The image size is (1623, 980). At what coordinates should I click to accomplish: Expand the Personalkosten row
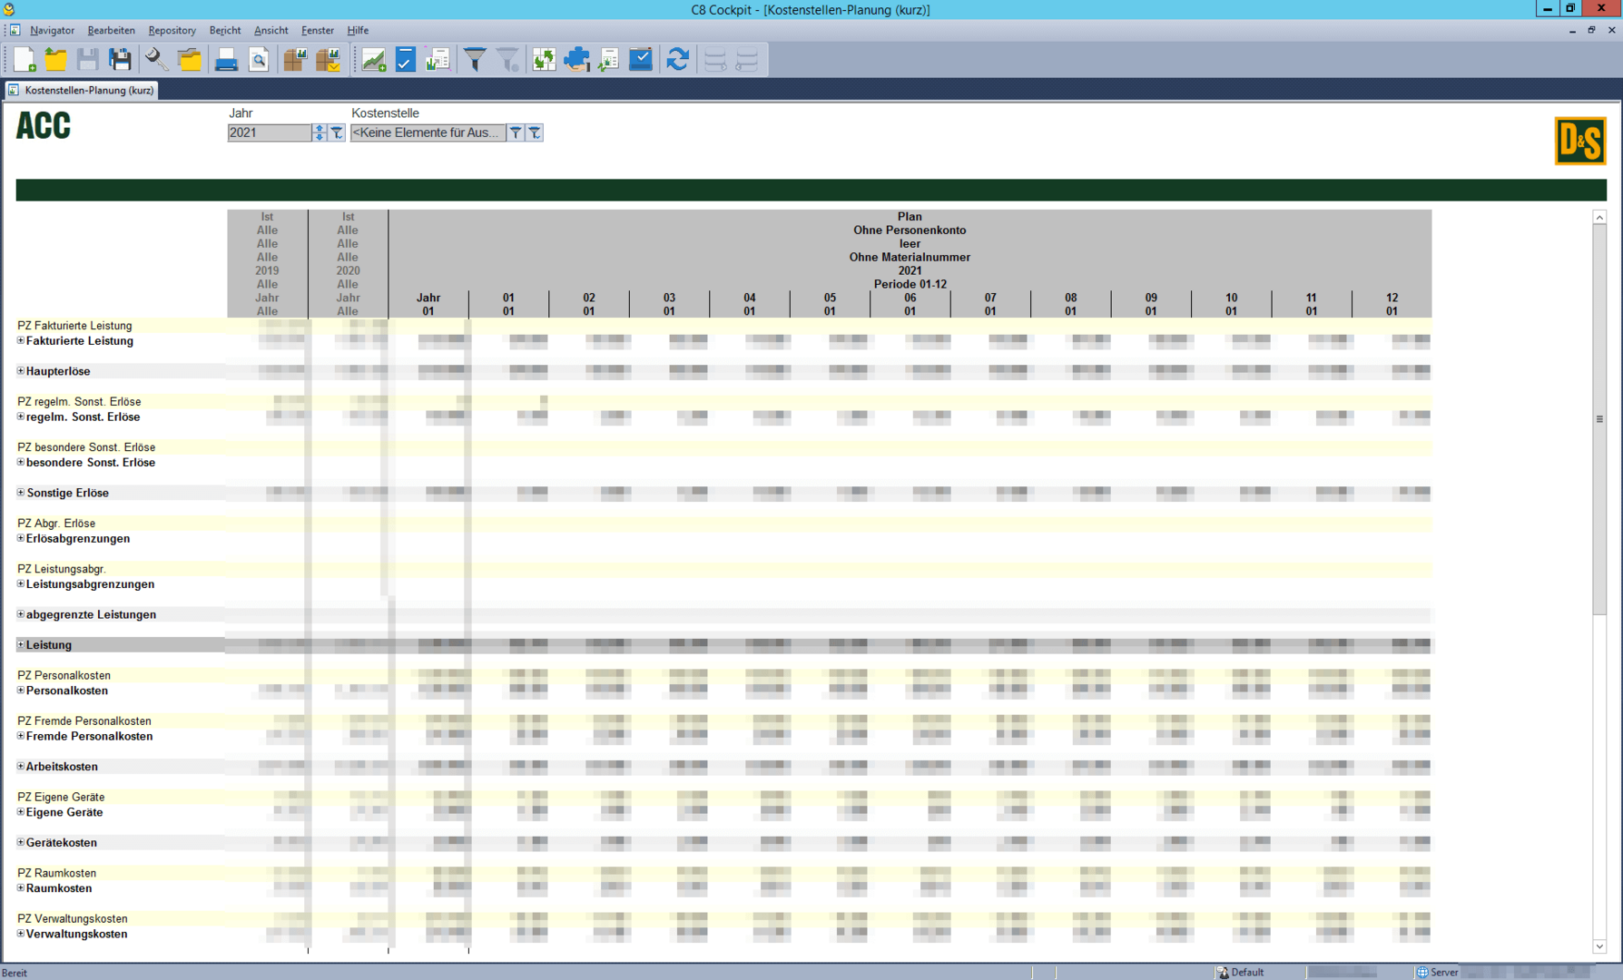coord(21,691)
